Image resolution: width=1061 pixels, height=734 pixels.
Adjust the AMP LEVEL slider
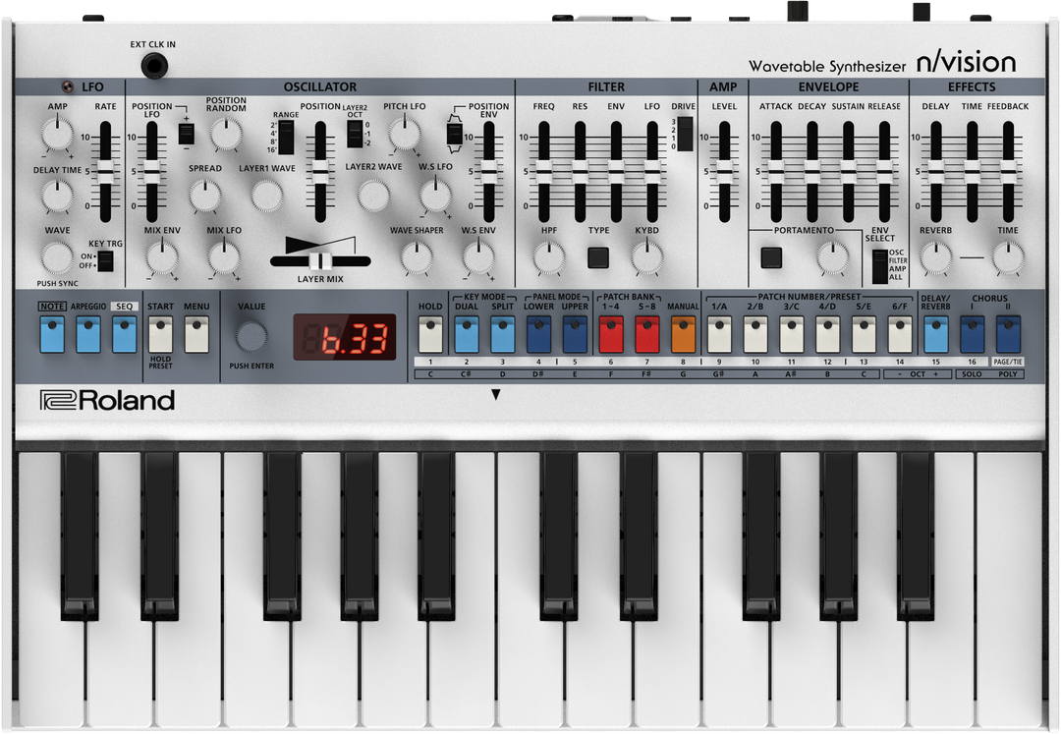[x=724, y=172]
